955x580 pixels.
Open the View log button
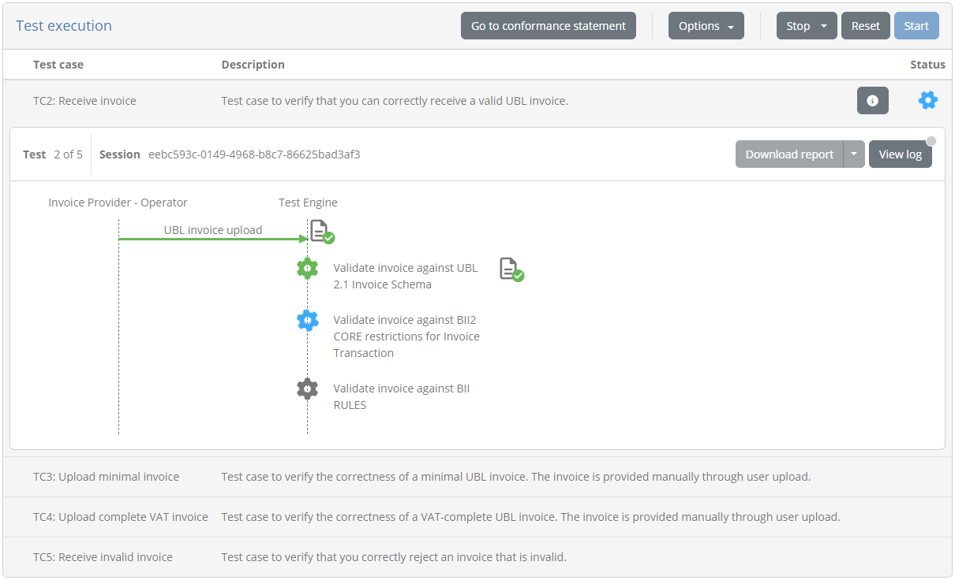900,154
